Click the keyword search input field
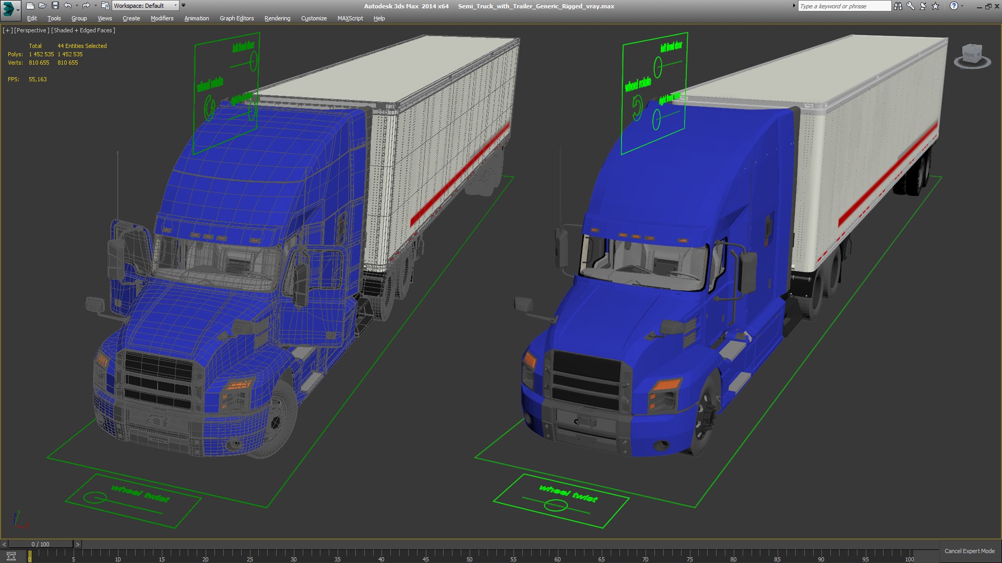1002x563 pixels. point(844,6)
